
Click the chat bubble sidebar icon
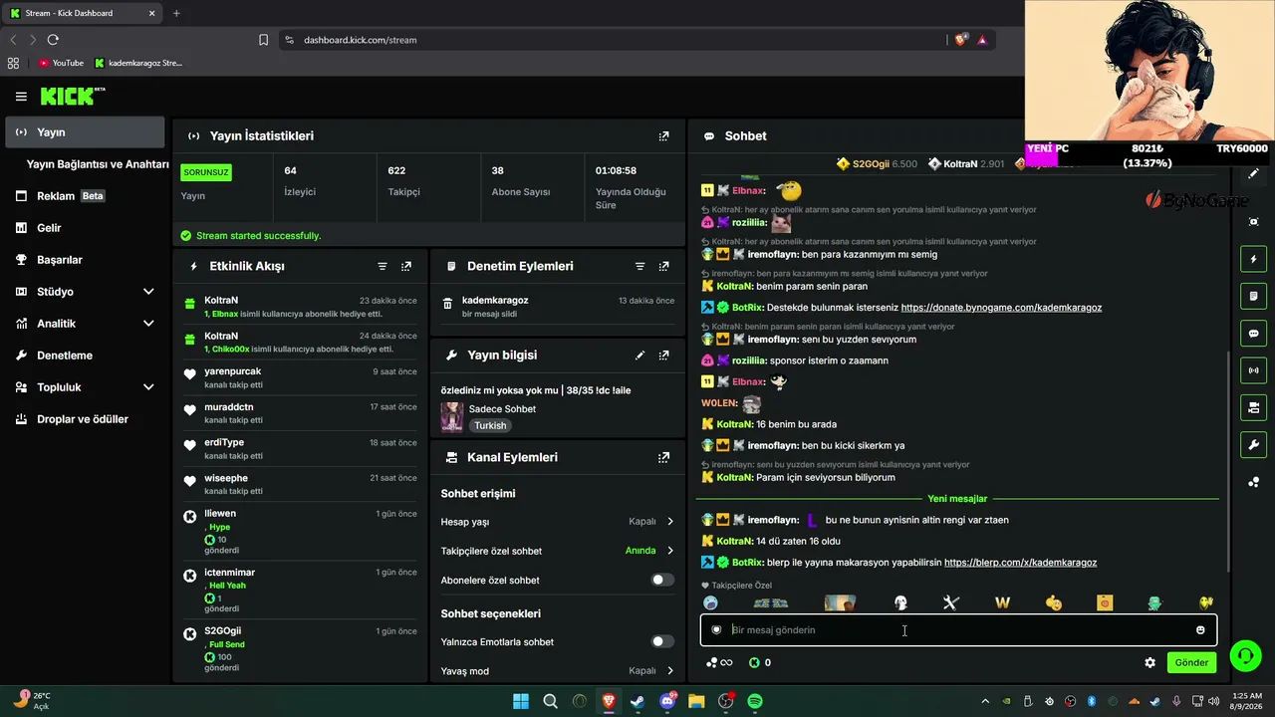pyautogui.click(x=1253, y=334)
